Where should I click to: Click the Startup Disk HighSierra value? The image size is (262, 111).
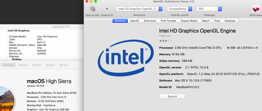[49, 105]
